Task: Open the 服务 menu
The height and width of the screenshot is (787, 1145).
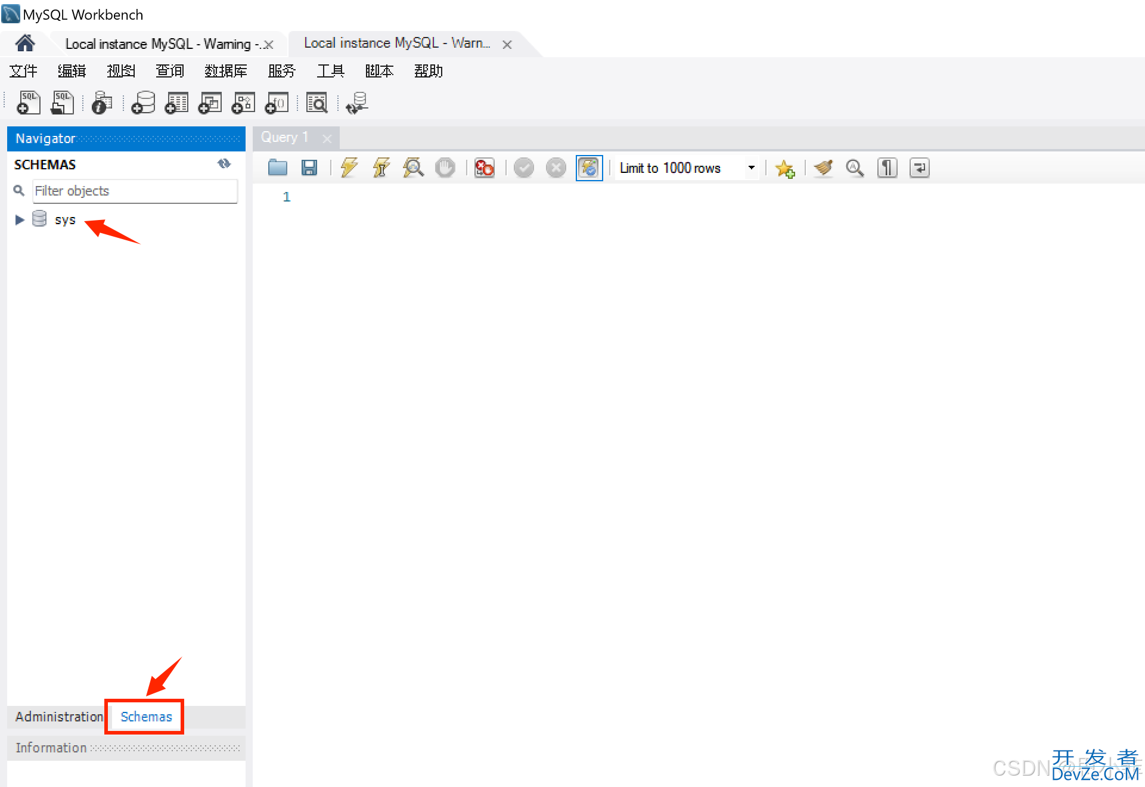Action: pyautogui.click(x=282, y=71)
